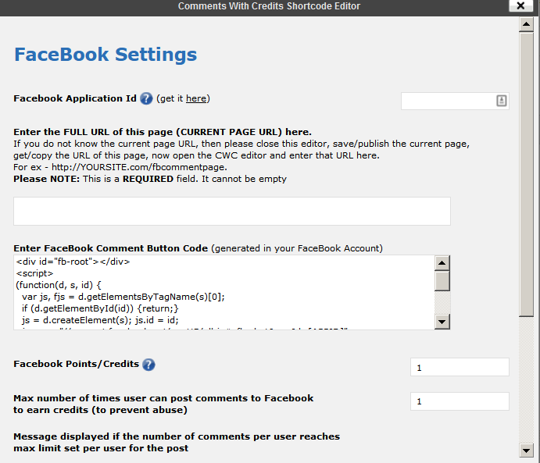The height and width of the screenshot is (463, 540).
Task: Click the Shortcode Editor title bar text
Action: pyautogui.click(x=269, y=6)
